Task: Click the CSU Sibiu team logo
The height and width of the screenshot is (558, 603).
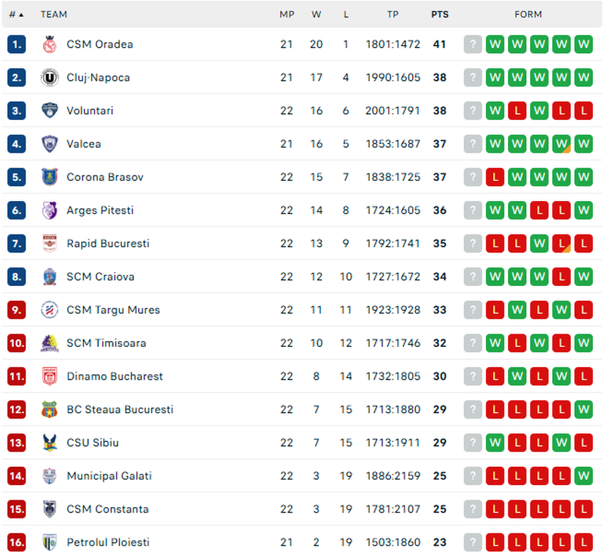Action: pyautogui.click(x=50, y=443)
